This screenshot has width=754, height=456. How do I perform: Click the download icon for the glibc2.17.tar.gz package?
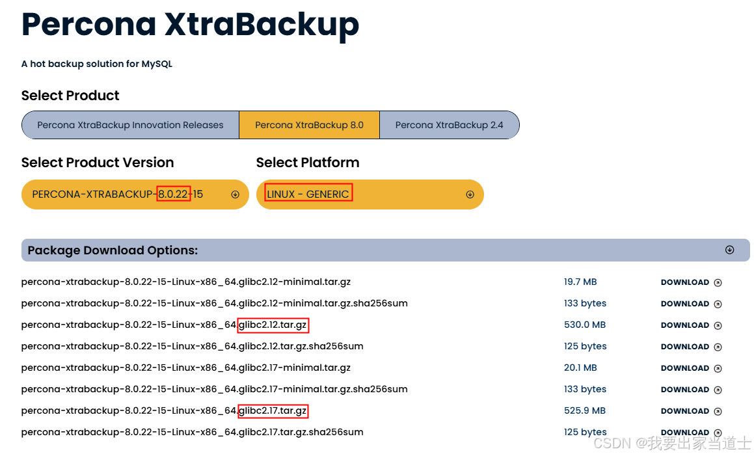[718, 410]
